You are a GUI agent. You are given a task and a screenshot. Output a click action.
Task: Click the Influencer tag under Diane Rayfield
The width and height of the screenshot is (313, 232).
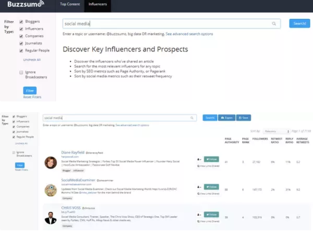pyautogui.click(x=78, y=171)
